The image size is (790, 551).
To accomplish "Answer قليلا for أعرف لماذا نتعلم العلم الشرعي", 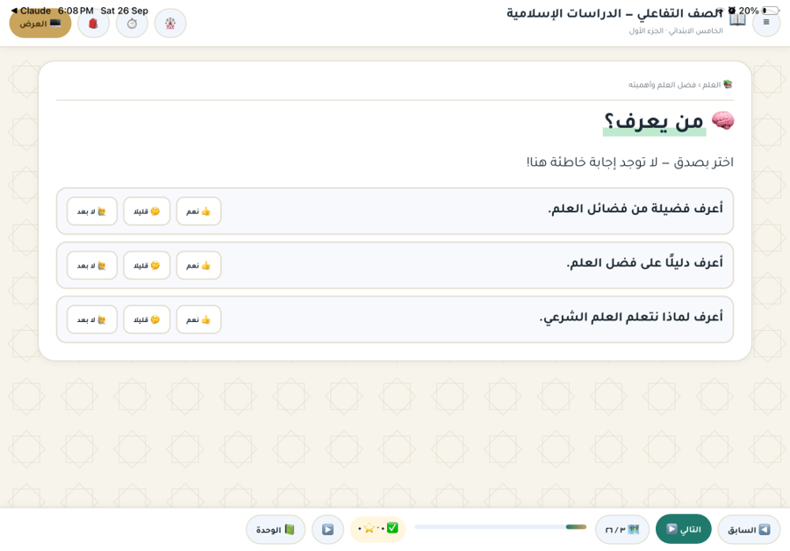I will coord(146,319).
